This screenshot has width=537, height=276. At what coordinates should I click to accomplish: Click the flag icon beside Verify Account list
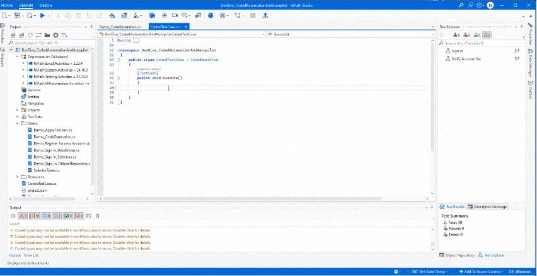pyautogui.click(x=517, y=58)
